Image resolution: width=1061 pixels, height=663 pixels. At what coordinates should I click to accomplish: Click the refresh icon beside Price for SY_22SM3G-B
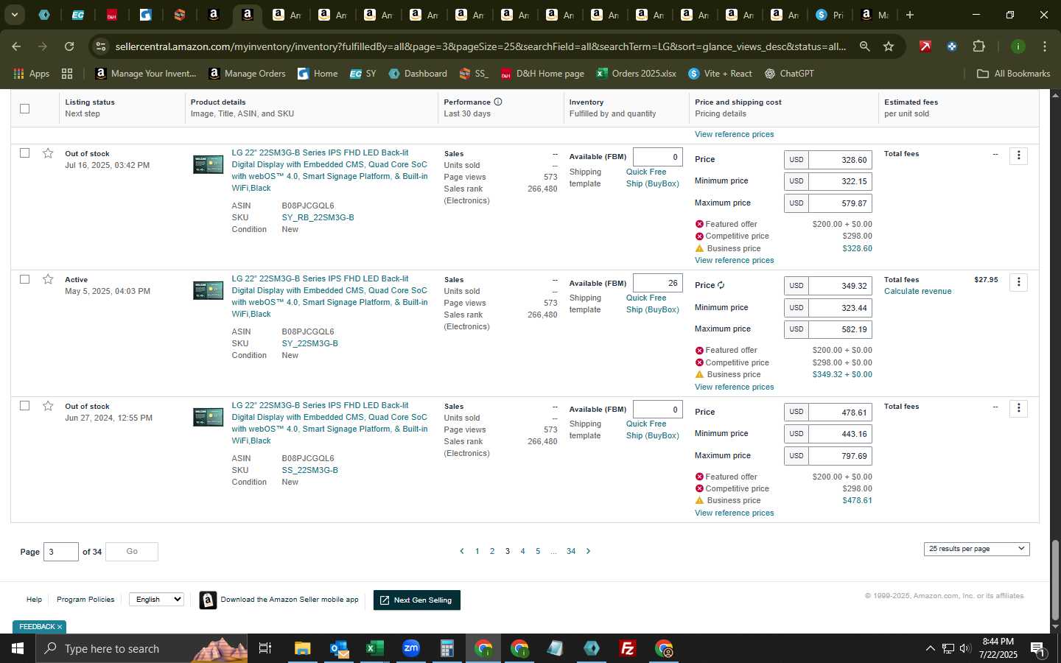[x=721, y=285]
